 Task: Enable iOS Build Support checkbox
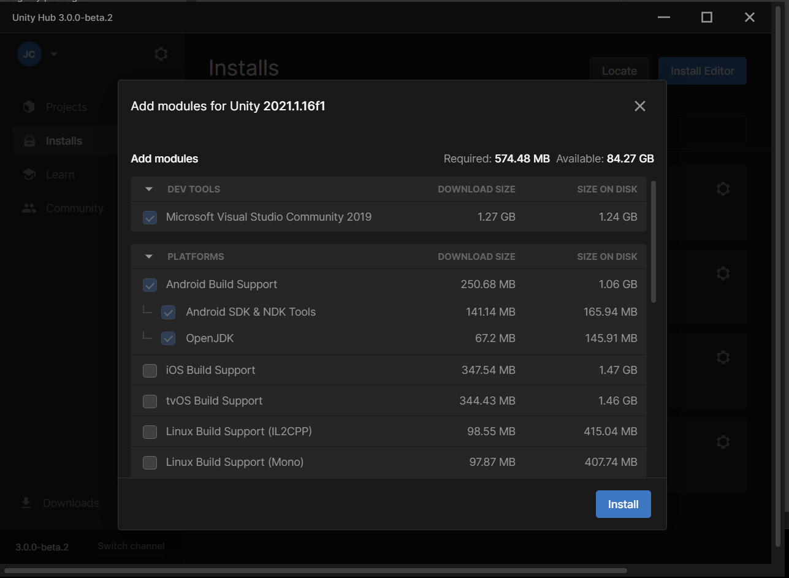(x=150, y=370)
